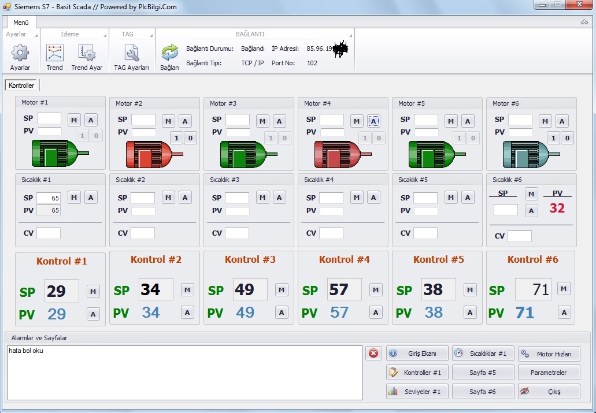The height and width of the screenshot is (413, 596).
Task: Clear alarms with the red X icon
Action: (373, 354)
